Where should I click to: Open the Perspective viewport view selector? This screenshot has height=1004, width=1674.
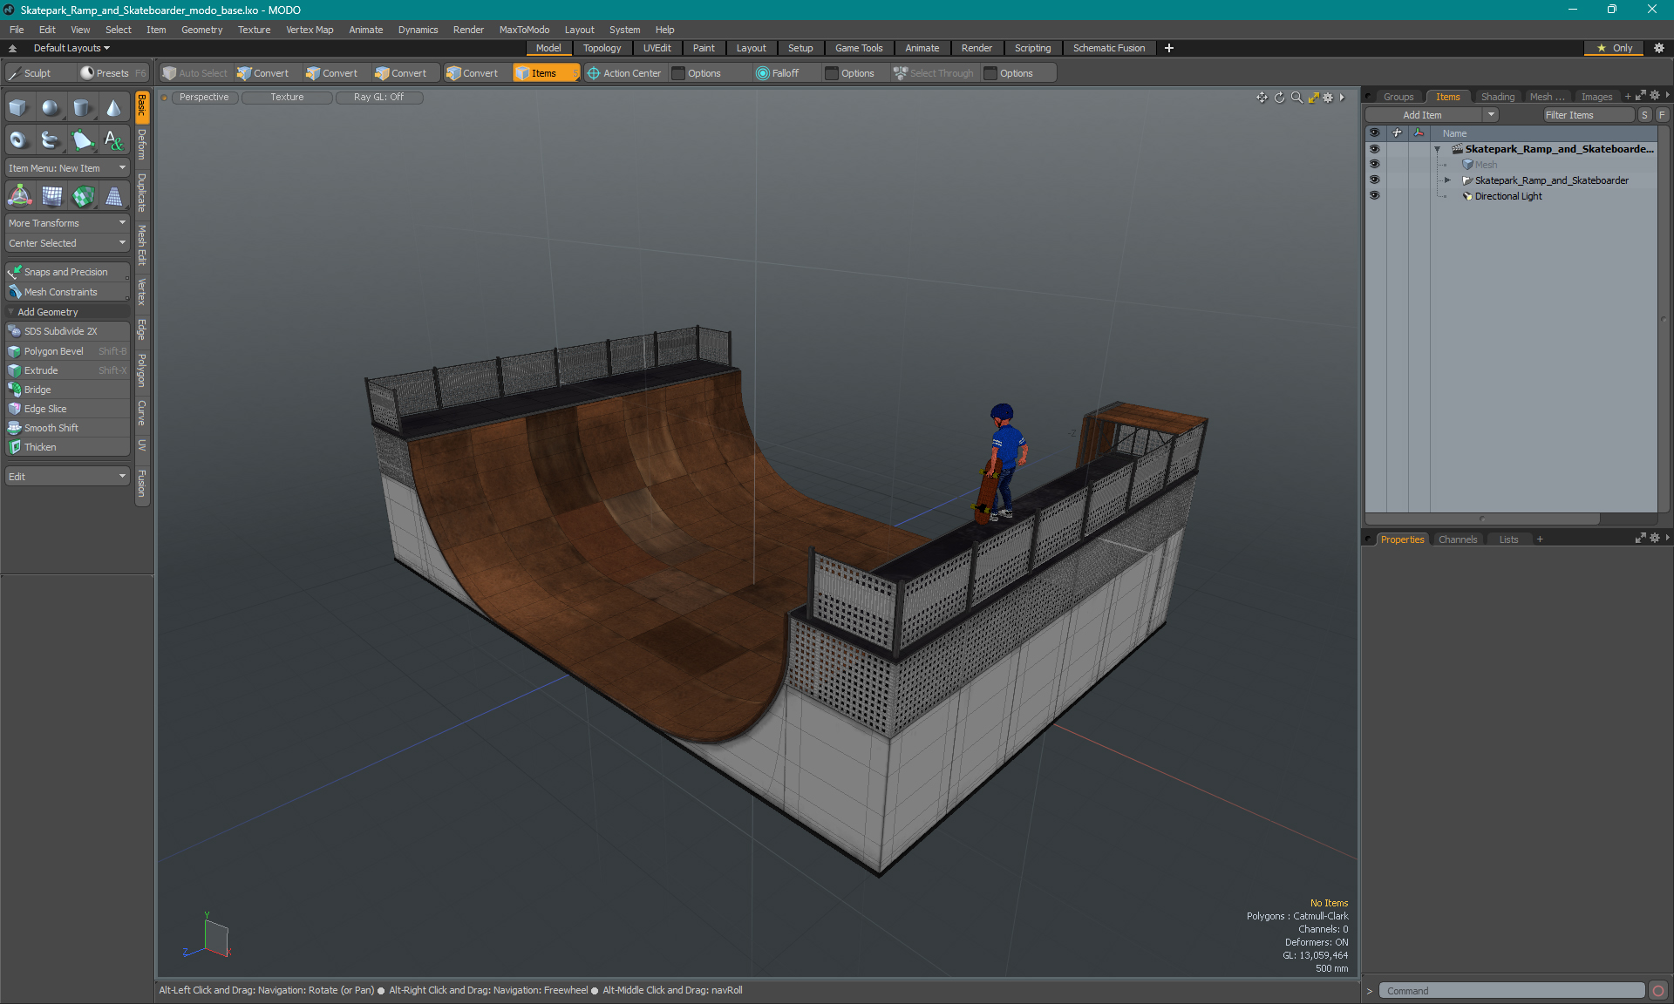pos(204,98)
